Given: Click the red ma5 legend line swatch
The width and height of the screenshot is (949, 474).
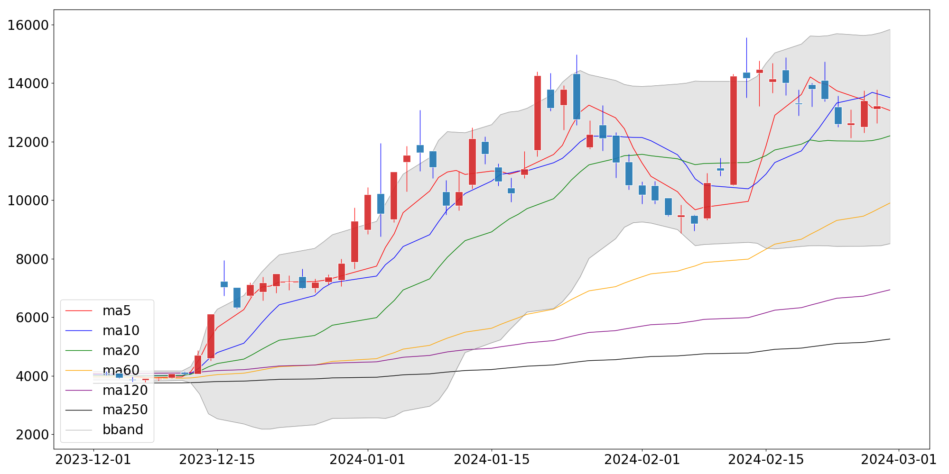Looking at the screenshot, I should (x=79, y=311).
